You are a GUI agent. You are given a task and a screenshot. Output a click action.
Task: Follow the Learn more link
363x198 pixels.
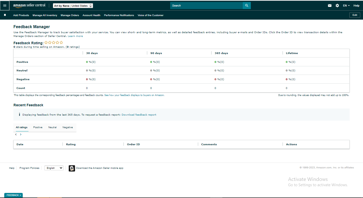click(75, 36)
